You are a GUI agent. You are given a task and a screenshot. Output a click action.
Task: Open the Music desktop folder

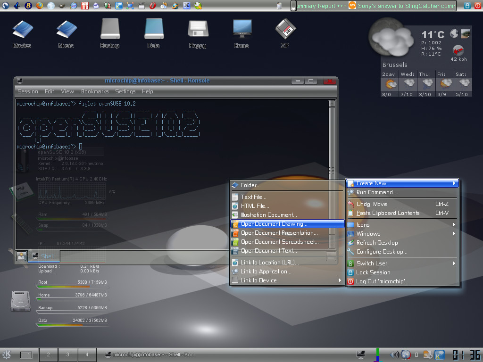click(x=66, y=33)
